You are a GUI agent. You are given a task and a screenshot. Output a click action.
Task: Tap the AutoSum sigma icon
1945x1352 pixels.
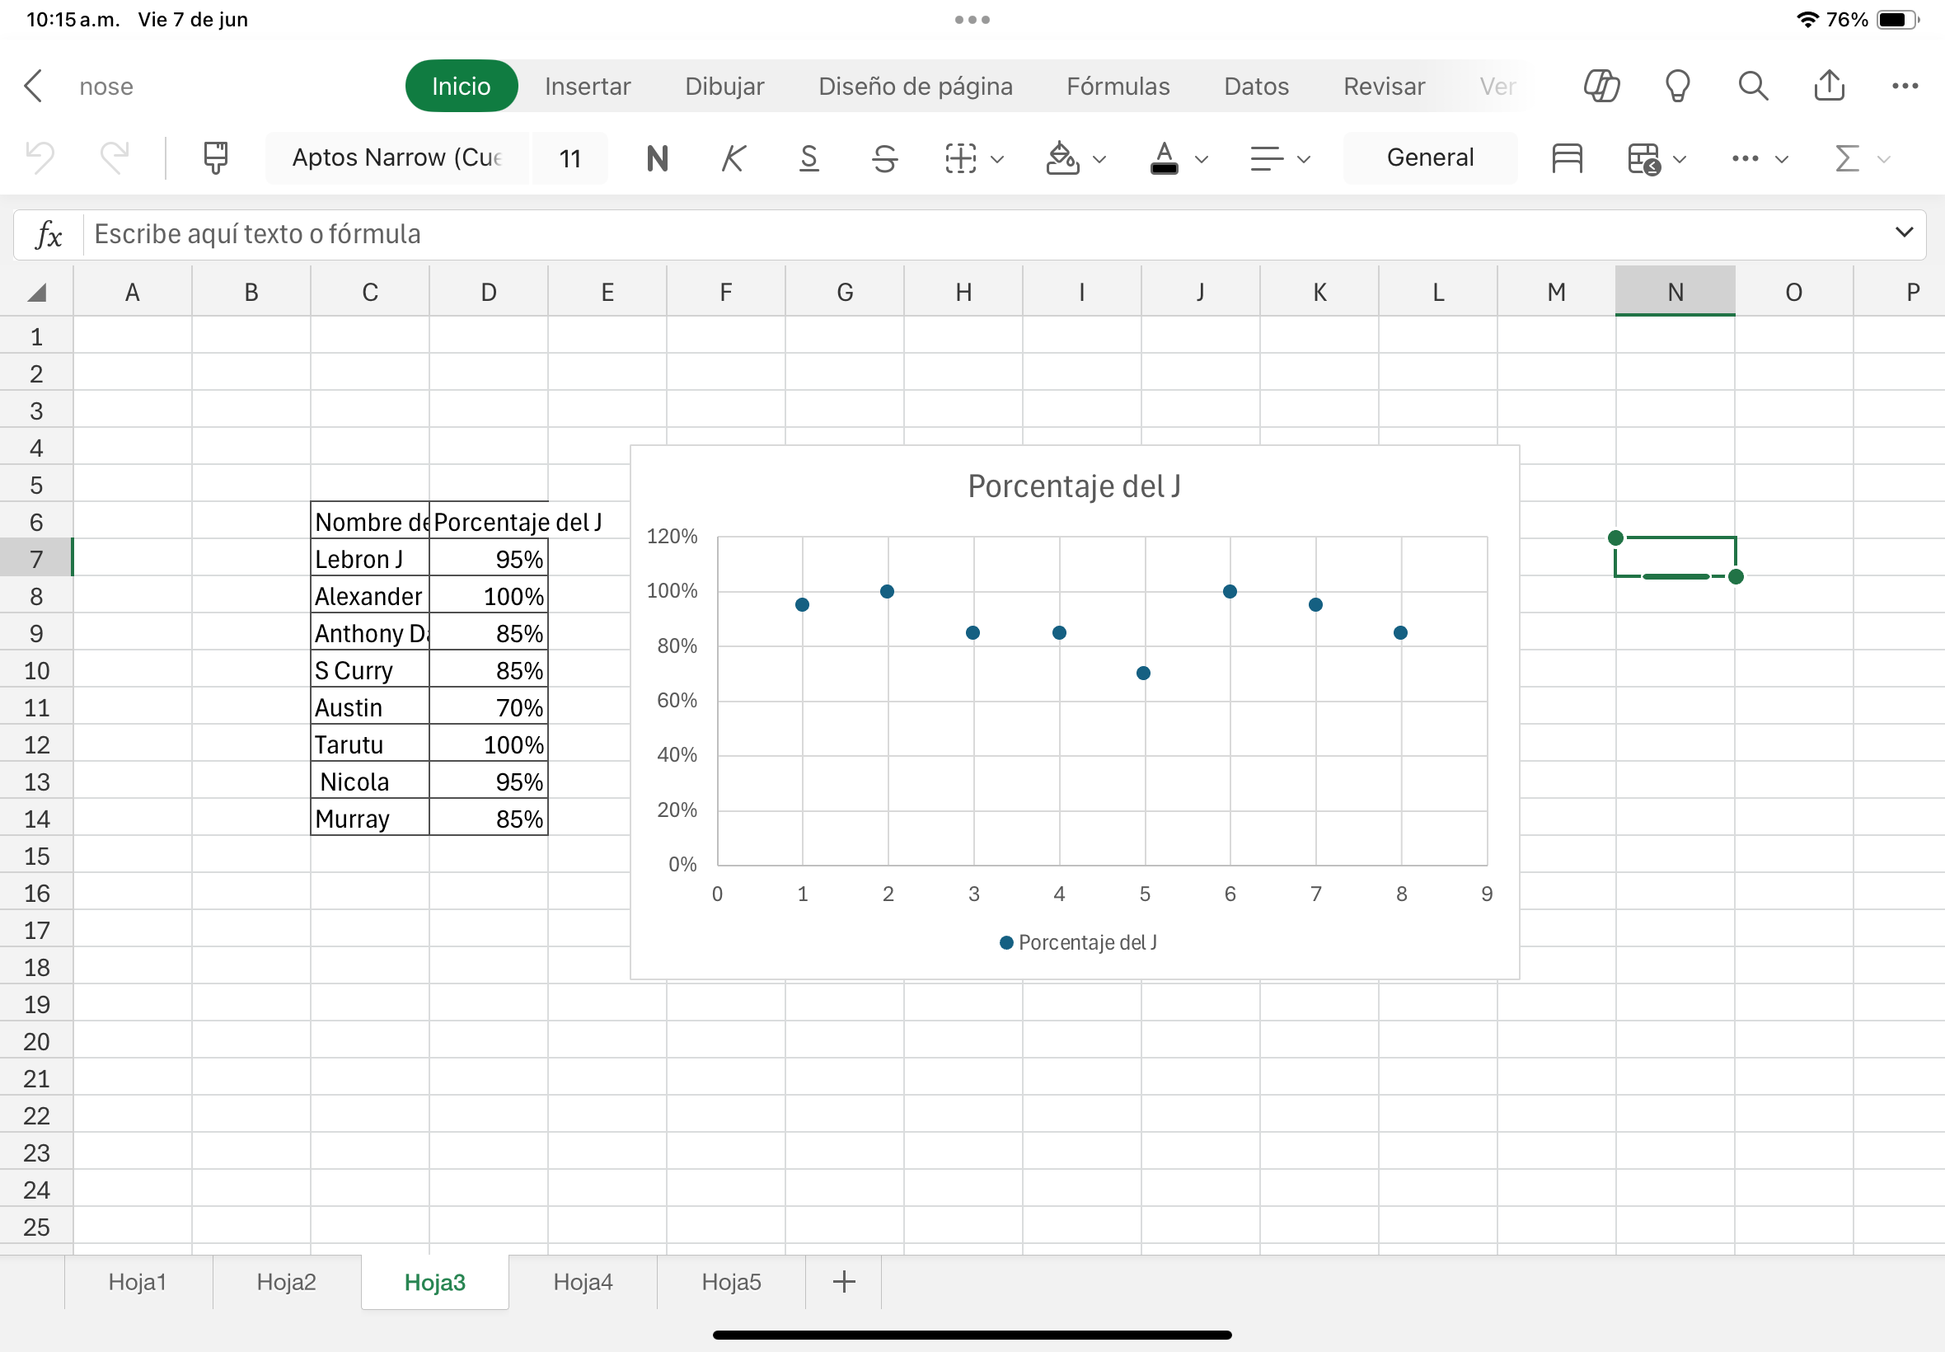[x=1847, y=157]
